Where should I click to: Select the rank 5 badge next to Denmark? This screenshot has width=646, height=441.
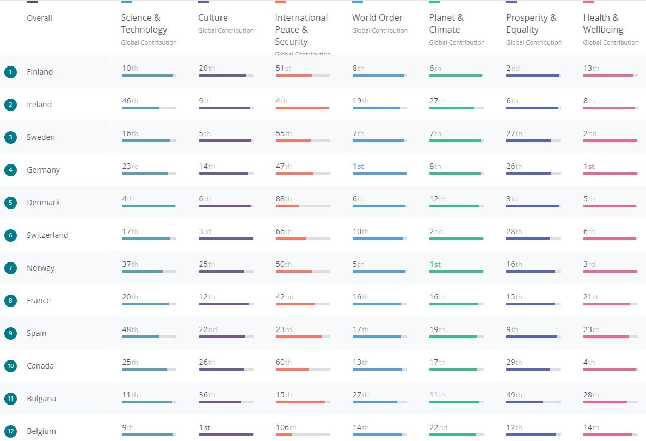pos(11,203)
